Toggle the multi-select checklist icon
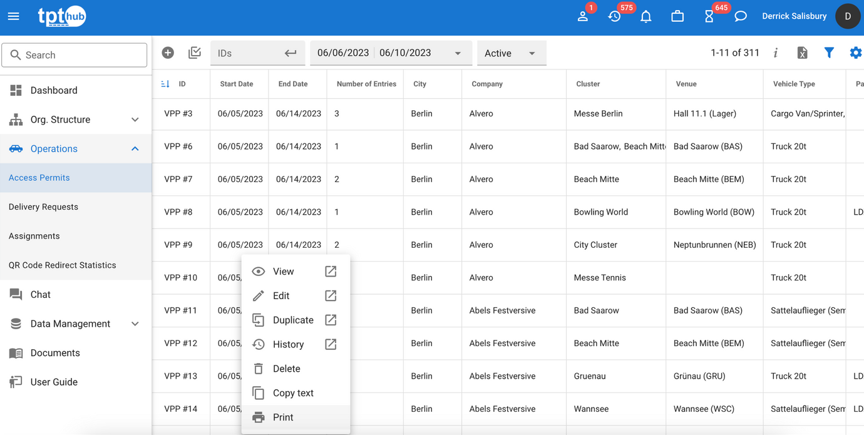Screen dimensions: 864x435 [x=195, y=53]
